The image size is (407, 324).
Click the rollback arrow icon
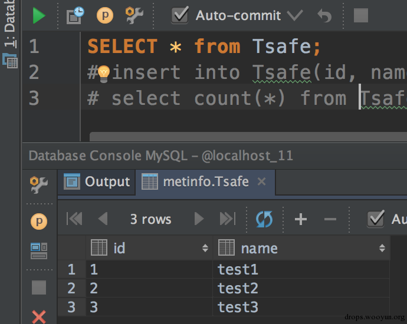324,15
